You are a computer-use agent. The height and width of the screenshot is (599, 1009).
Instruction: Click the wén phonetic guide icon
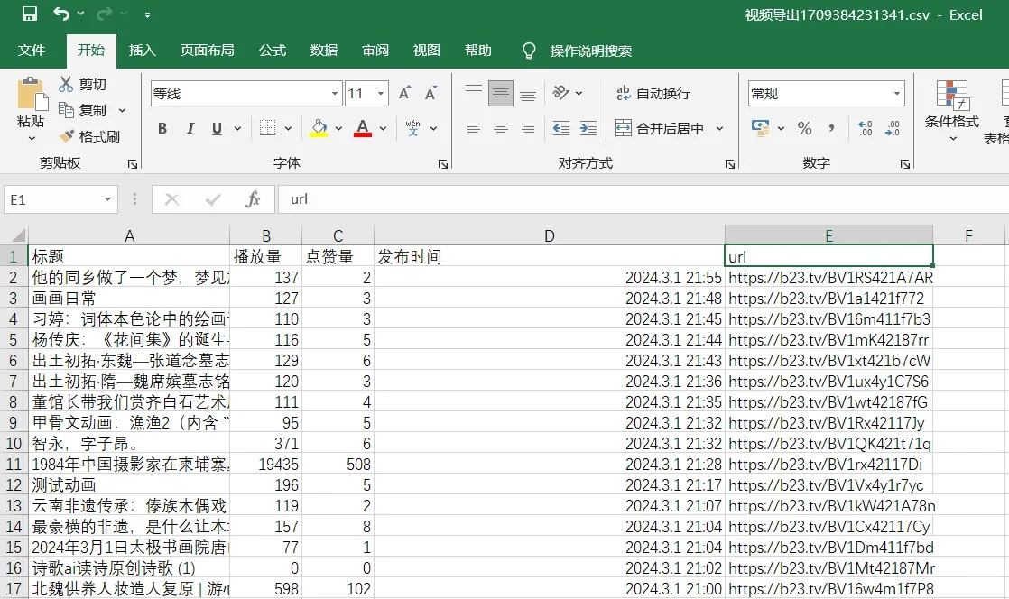click(413, 128)
